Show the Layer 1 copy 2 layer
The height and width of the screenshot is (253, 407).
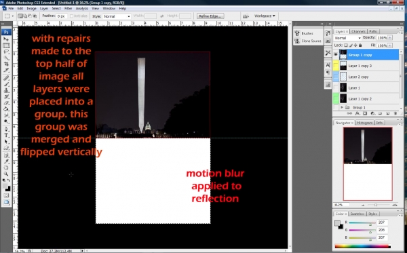(x=336, y=98)
